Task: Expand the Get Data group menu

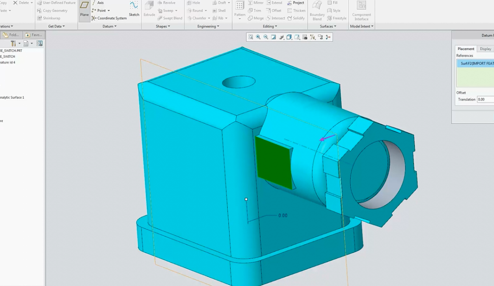Action: [56, 26]
